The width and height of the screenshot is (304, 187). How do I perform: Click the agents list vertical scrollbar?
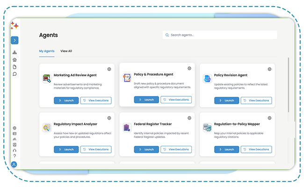(x=289, y=85)
